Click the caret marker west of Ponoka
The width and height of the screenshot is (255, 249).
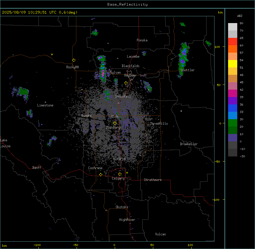[x=108, y=43]
